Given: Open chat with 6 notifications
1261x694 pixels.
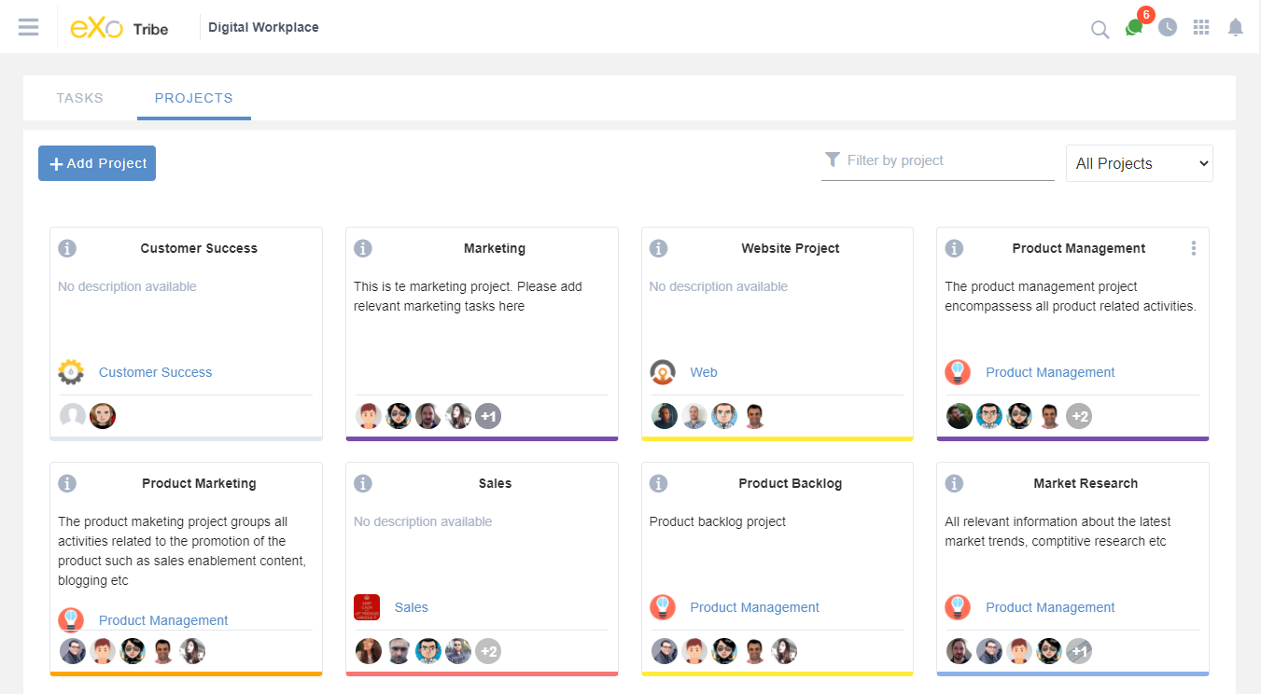Looking at the screenshot, I should coord(1134,27).
